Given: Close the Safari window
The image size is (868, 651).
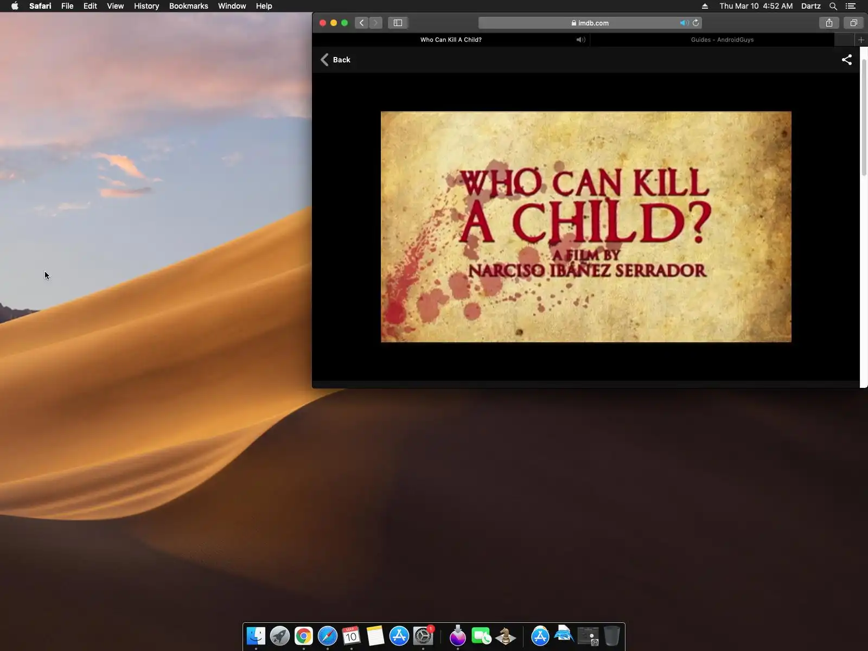Looking at the screenshot, I should [323, 23].
